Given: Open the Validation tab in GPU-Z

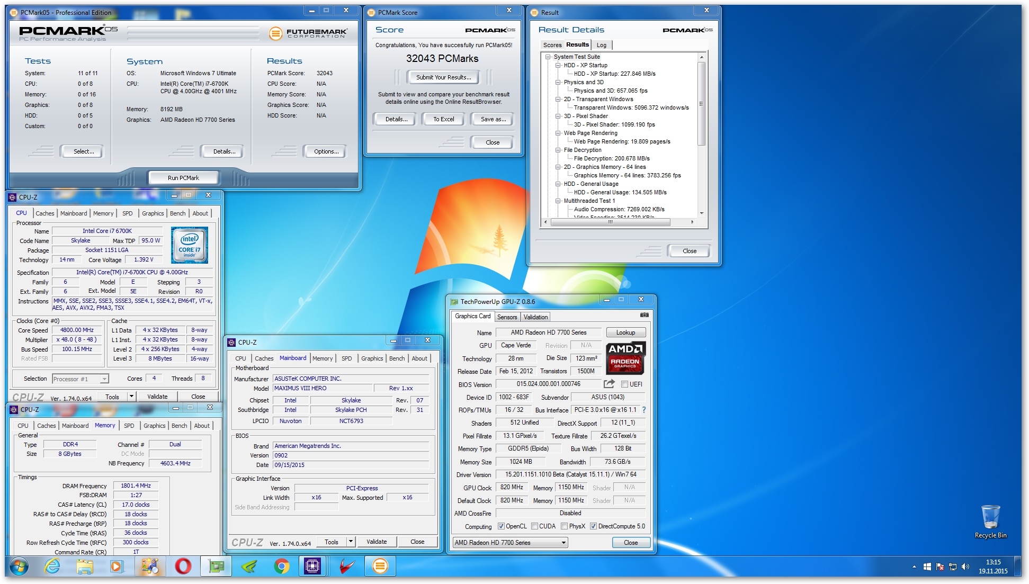Looking at the screenshot, I should 535,317.
